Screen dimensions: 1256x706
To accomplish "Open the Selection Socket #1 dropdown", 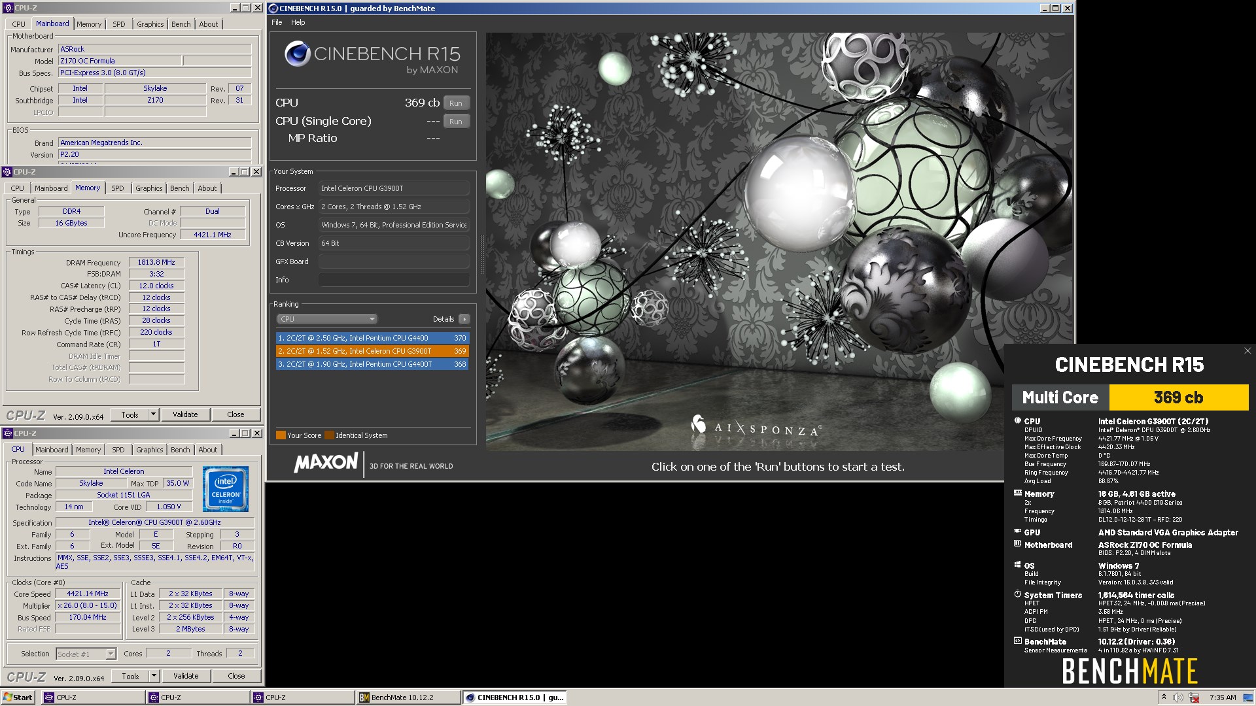I will pyautogui.click(x=86, y=654).
